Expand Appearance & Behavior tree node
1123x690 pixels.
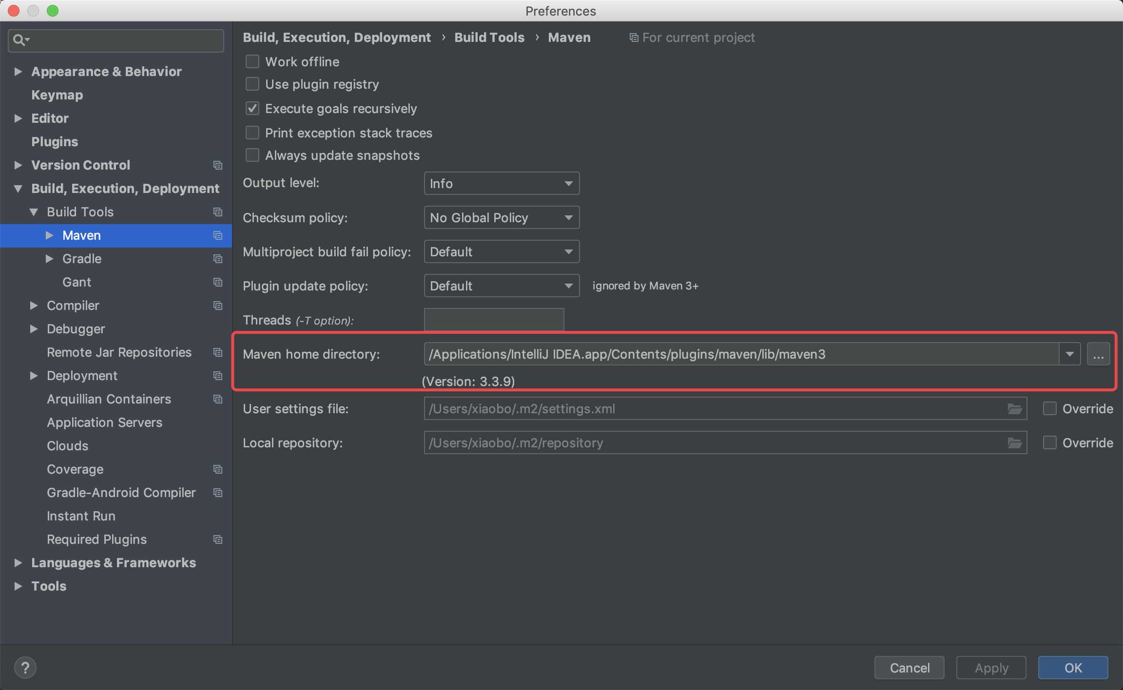(18, 72)
